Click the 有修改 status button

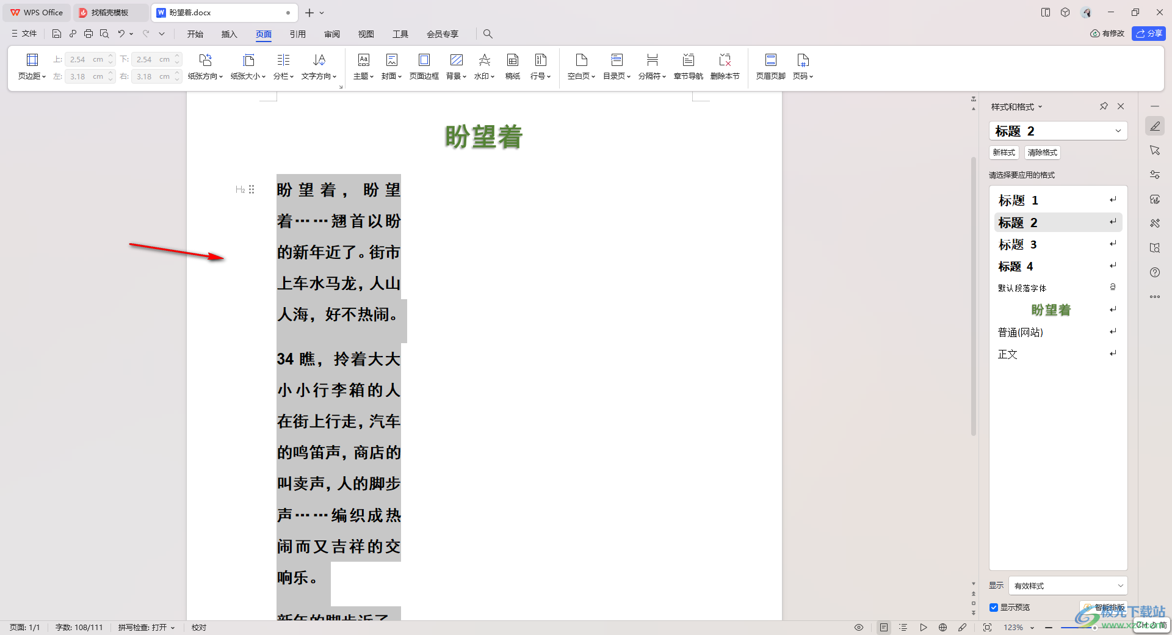(1107, 34)
